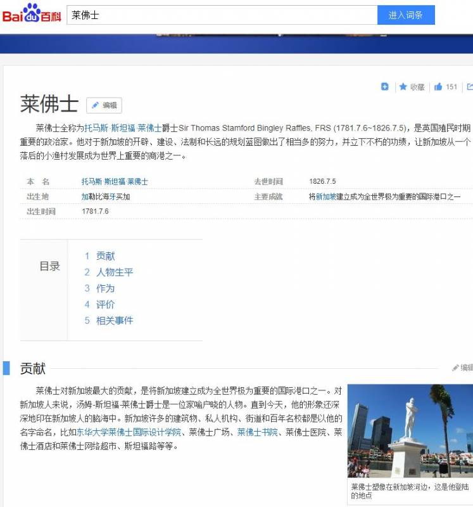Open the 新加坡 link in 主要成就 row
This screenshot has width=473, height=507.
[x=325, y=196]
